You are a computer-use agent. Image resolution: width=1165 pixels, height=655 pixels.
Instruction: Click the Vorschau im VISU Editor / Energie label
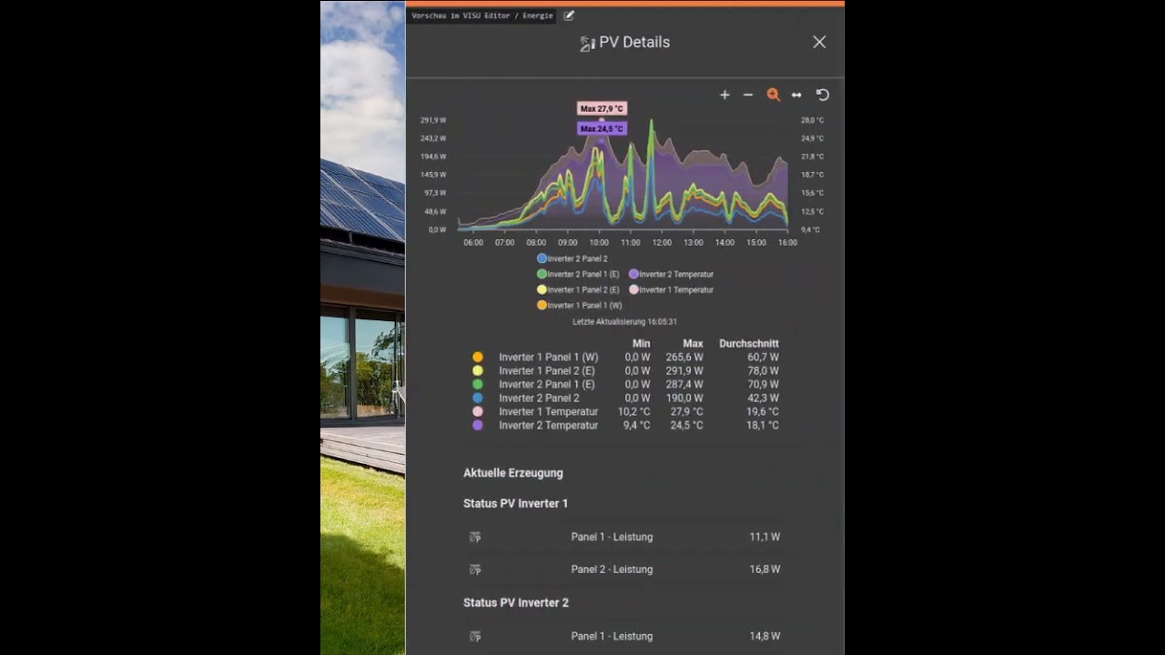pyautogui.click(x=482, y=15)
